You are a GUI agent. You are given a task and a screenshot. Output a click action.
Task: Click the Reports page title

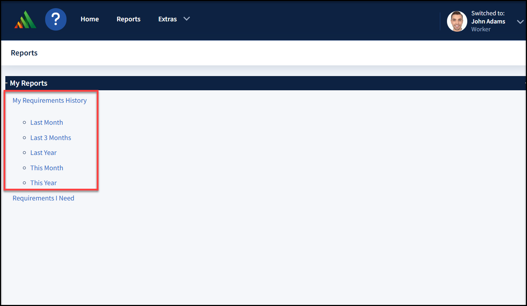24,53
